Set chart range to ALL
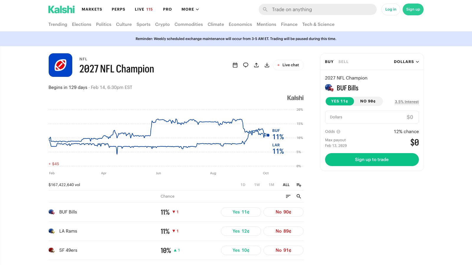472x265 pixels. click(x=286, y=185)
